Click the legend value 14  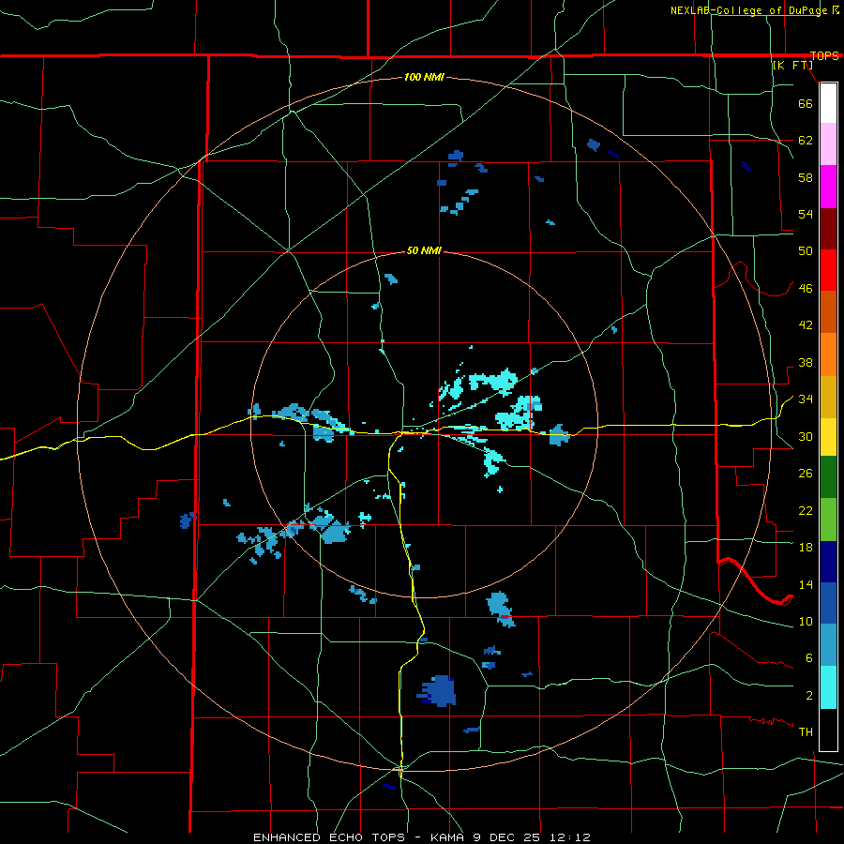click(x=806, y=584)
